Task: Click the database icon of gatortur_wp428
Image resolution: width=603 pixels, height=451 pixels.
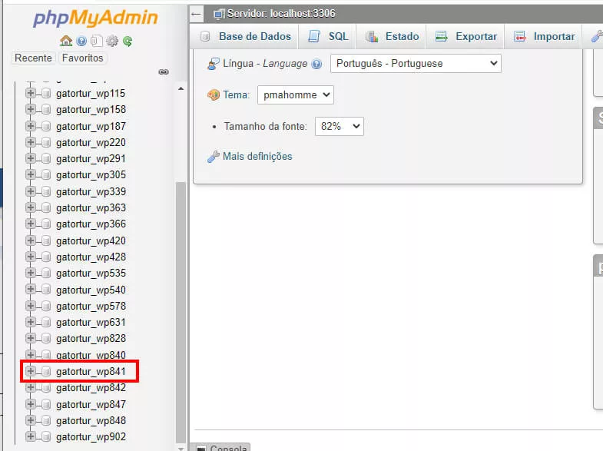Action: 46,257
